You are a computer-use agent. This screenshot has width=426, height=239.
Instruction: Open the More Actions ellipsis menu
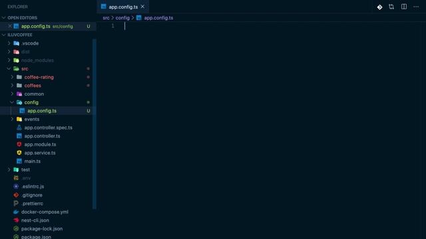416,7
